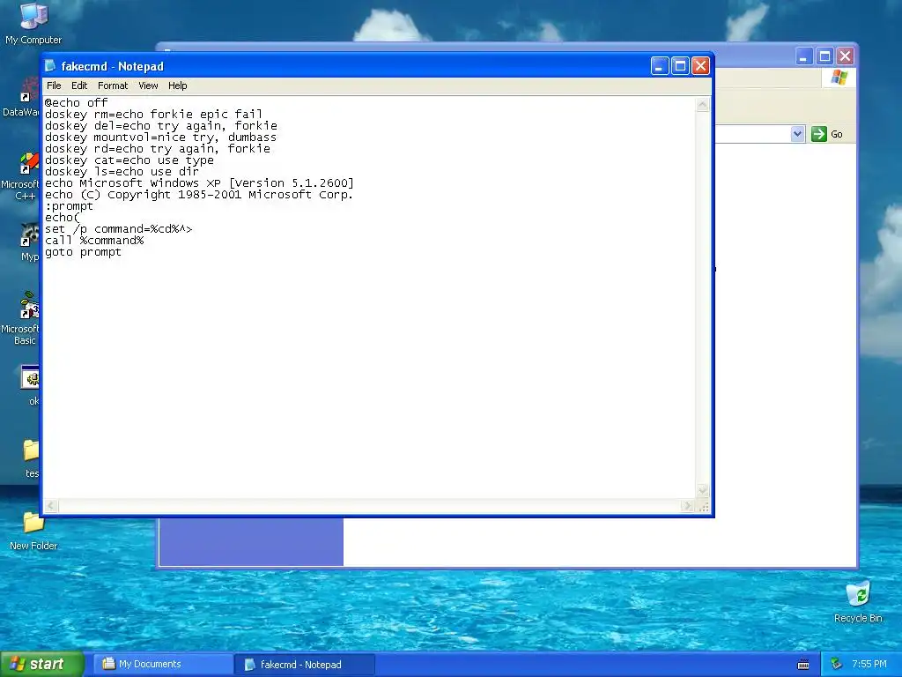The height and width of the screenshot is (677, 902).
Task: Click the 'echo Microsoft Windows XP' version line
Action: (199, 183)
